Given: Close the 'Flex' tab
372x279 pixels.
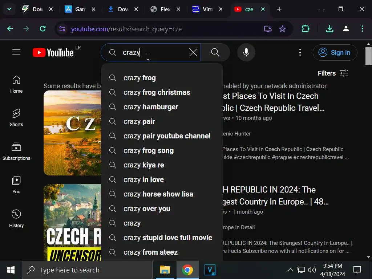Looking at the screenshot, I should [178, 9].
